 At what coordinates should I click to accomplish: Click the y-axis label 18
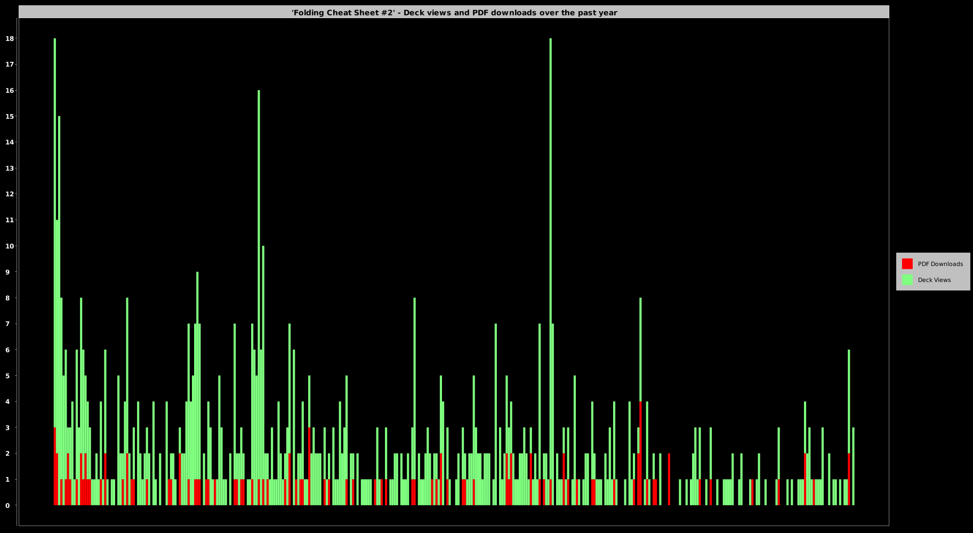[x=9, y=38]
